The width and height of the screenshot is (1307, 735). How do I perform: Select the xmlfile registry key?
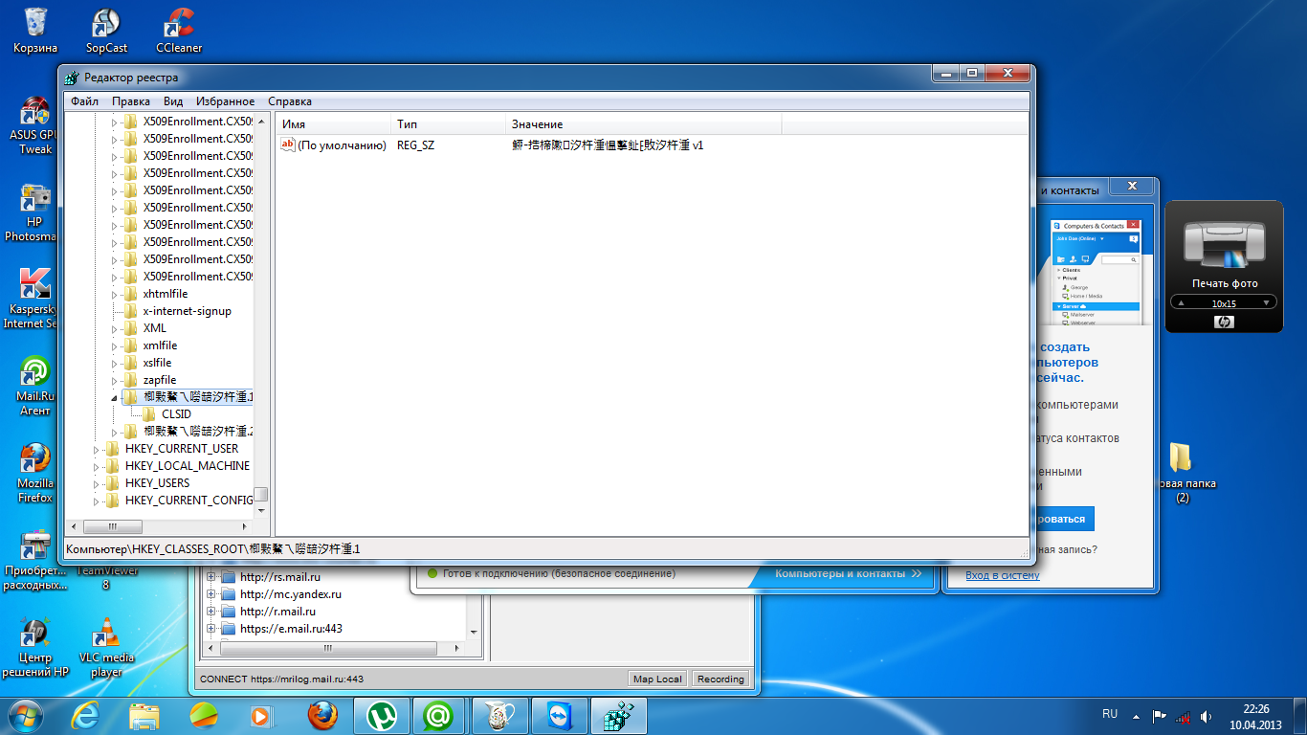(160, 345)
